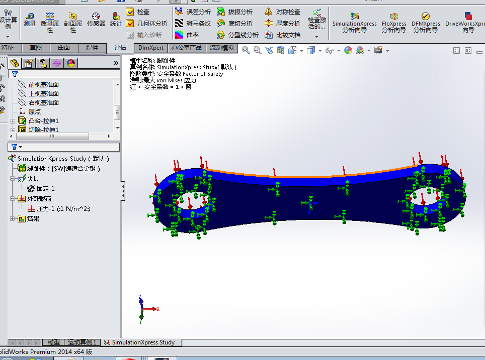This screenshot has width=485, height=360.
Task: Open PropertyManager tab icon
Action: click(29, 63)
